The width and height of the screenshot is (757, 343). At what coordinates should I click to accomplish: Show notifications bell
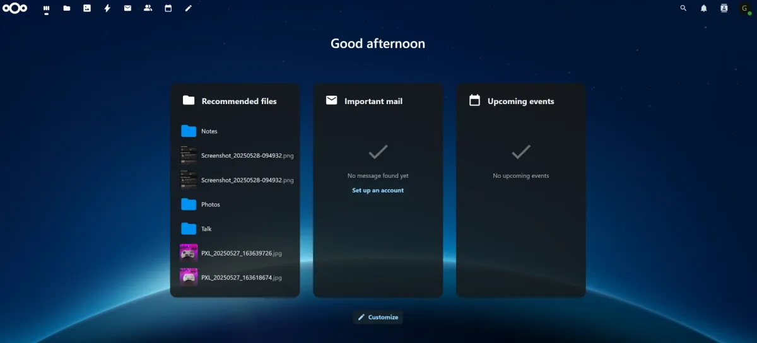703,8
